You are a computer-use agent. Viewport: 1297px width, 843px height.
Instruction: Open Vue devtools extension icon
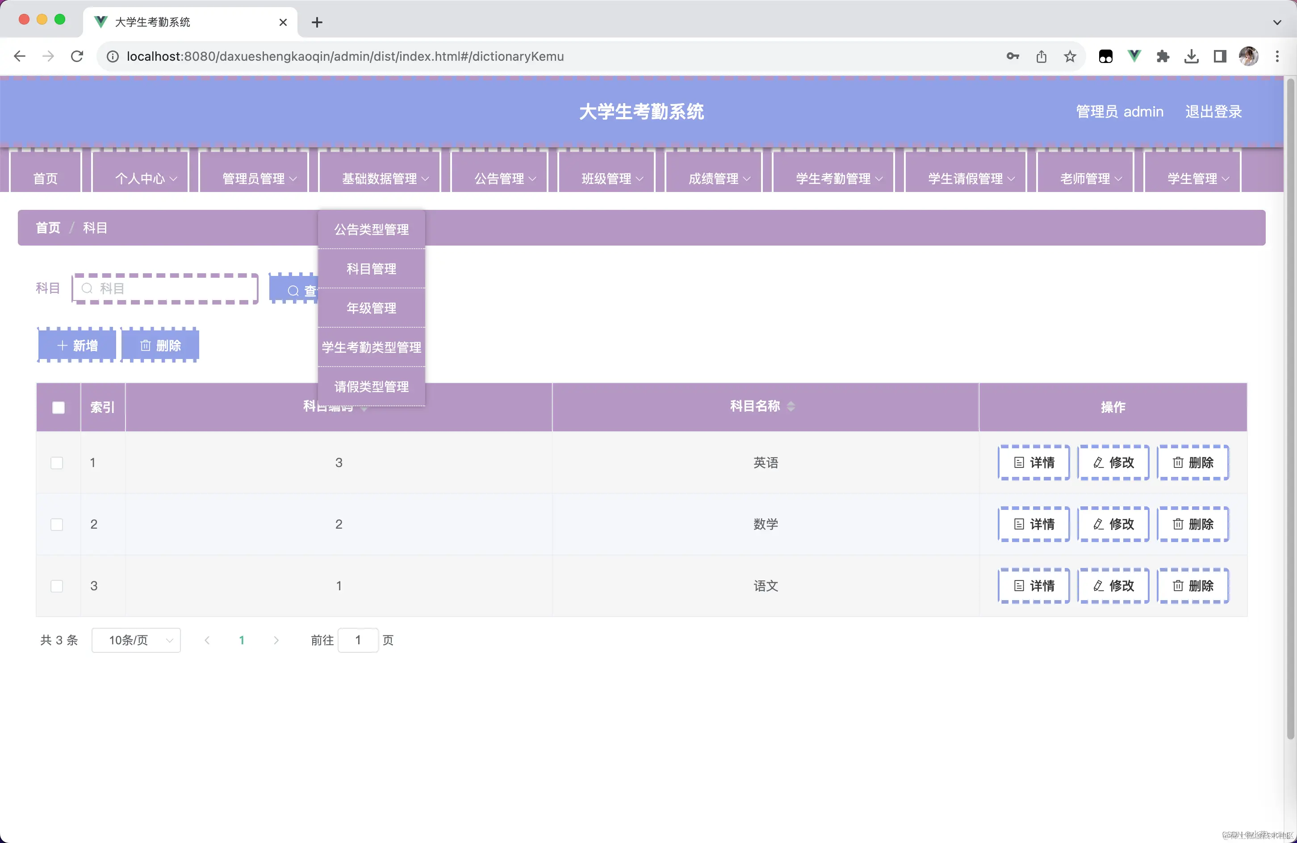tap(1134, 56)
